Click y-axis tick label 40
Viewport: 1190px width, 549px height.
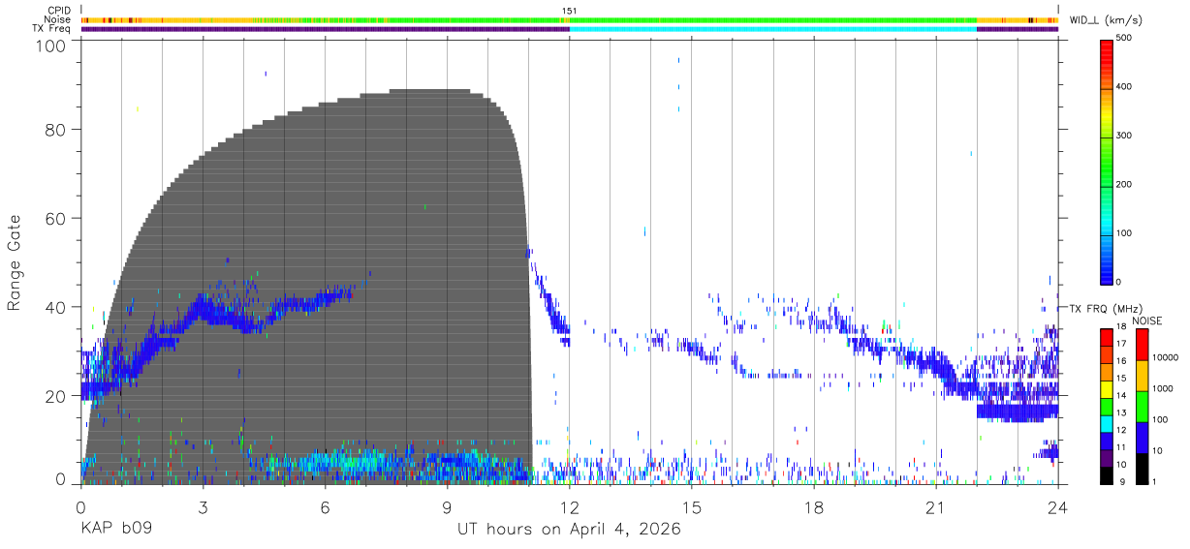pyautogui.click(x=53, y=307)
